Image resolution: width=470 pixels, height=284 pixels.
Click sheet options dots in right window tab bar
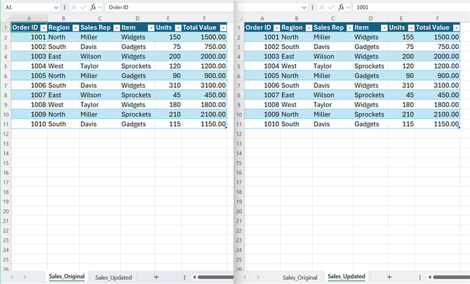coord(419,277)
